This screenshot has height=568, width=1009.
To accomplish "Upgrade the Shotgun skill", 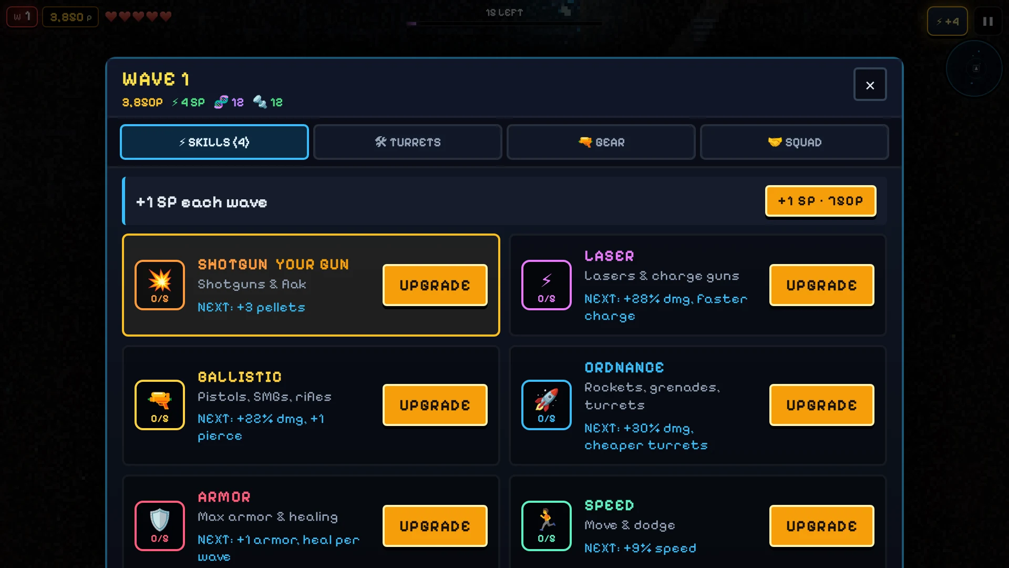I will (x=435, y=285).
